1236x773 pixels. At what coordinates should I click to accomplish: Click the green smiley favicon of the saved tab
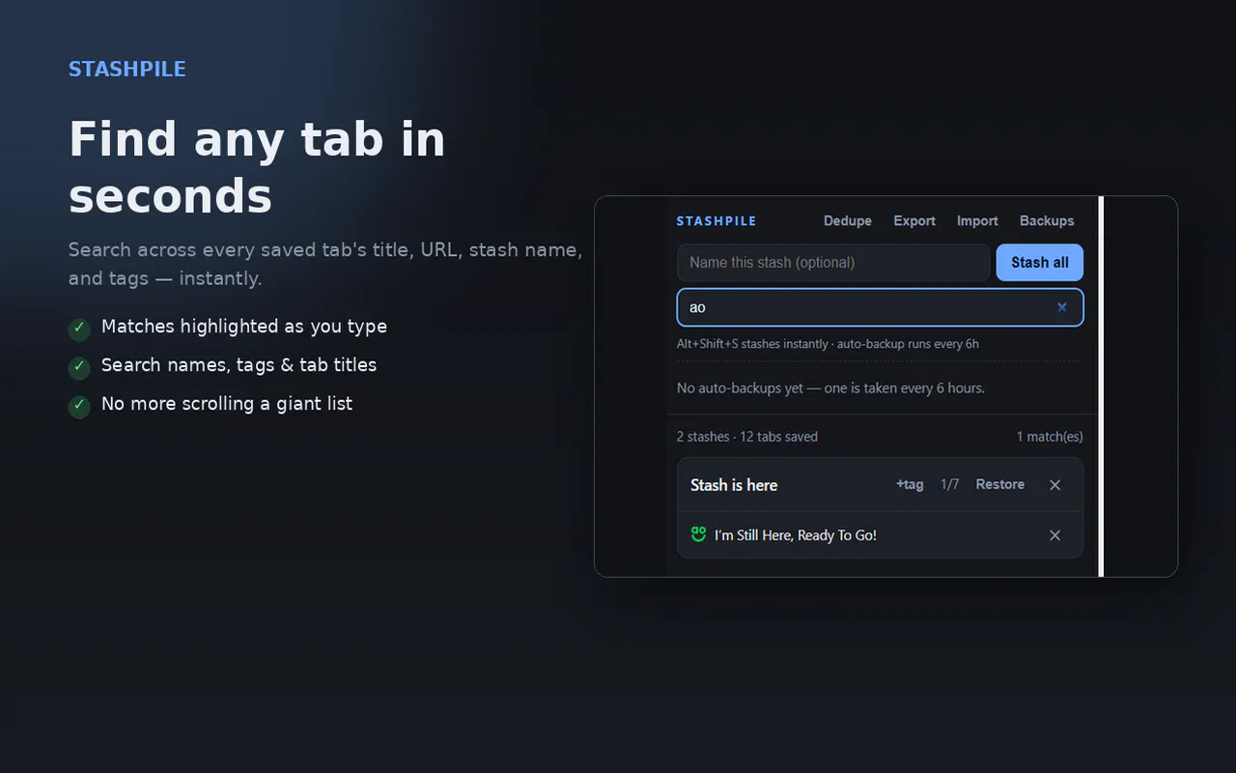699,534
